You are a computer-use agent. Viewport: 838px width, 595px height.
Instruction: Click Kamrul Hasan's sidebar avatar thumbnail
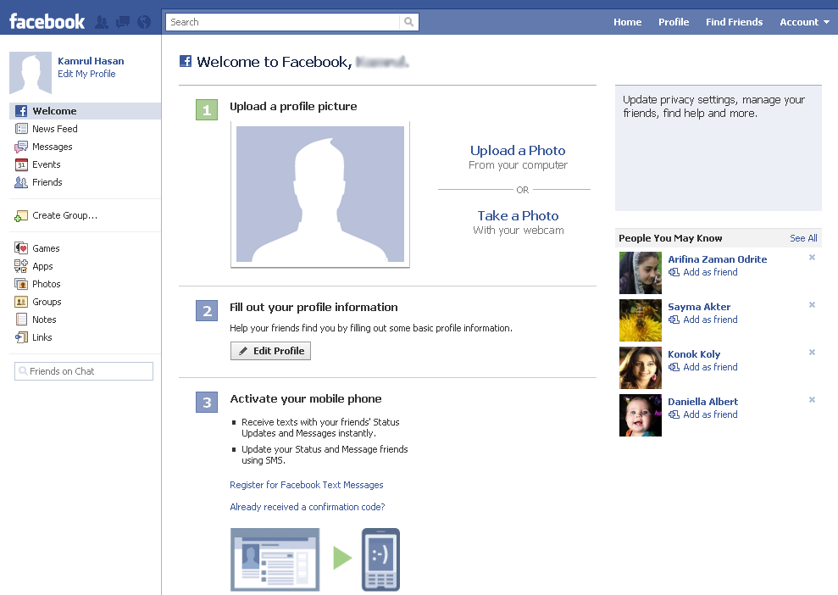[31, 73]
